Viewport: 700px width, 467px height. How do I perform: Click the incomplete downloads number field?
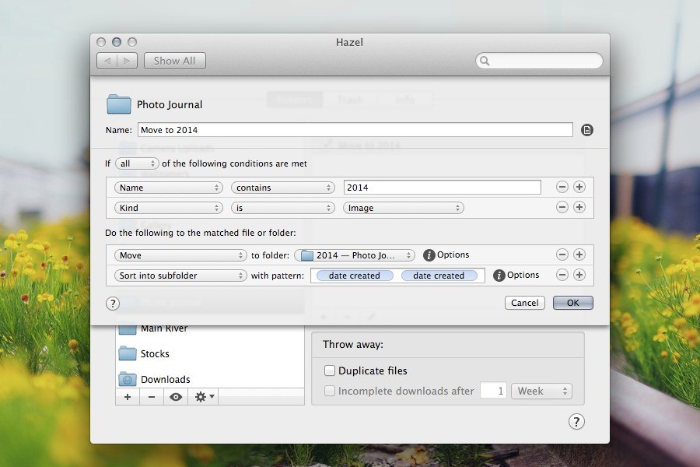[x=493, y=391]
